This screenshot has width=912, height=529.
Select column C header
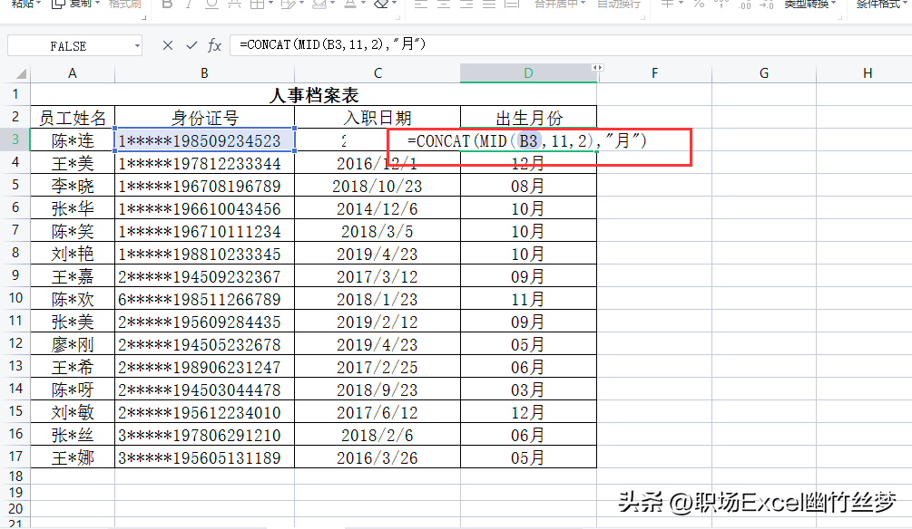tap(378, 73)
